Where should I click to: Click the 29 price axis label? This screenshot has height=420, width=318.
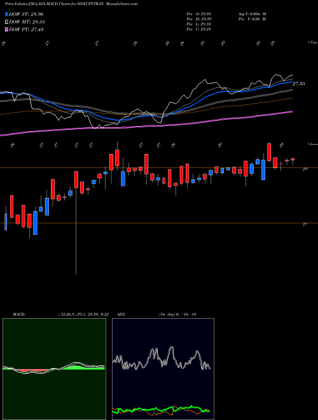pyautogui.click(x=305, y=169)
